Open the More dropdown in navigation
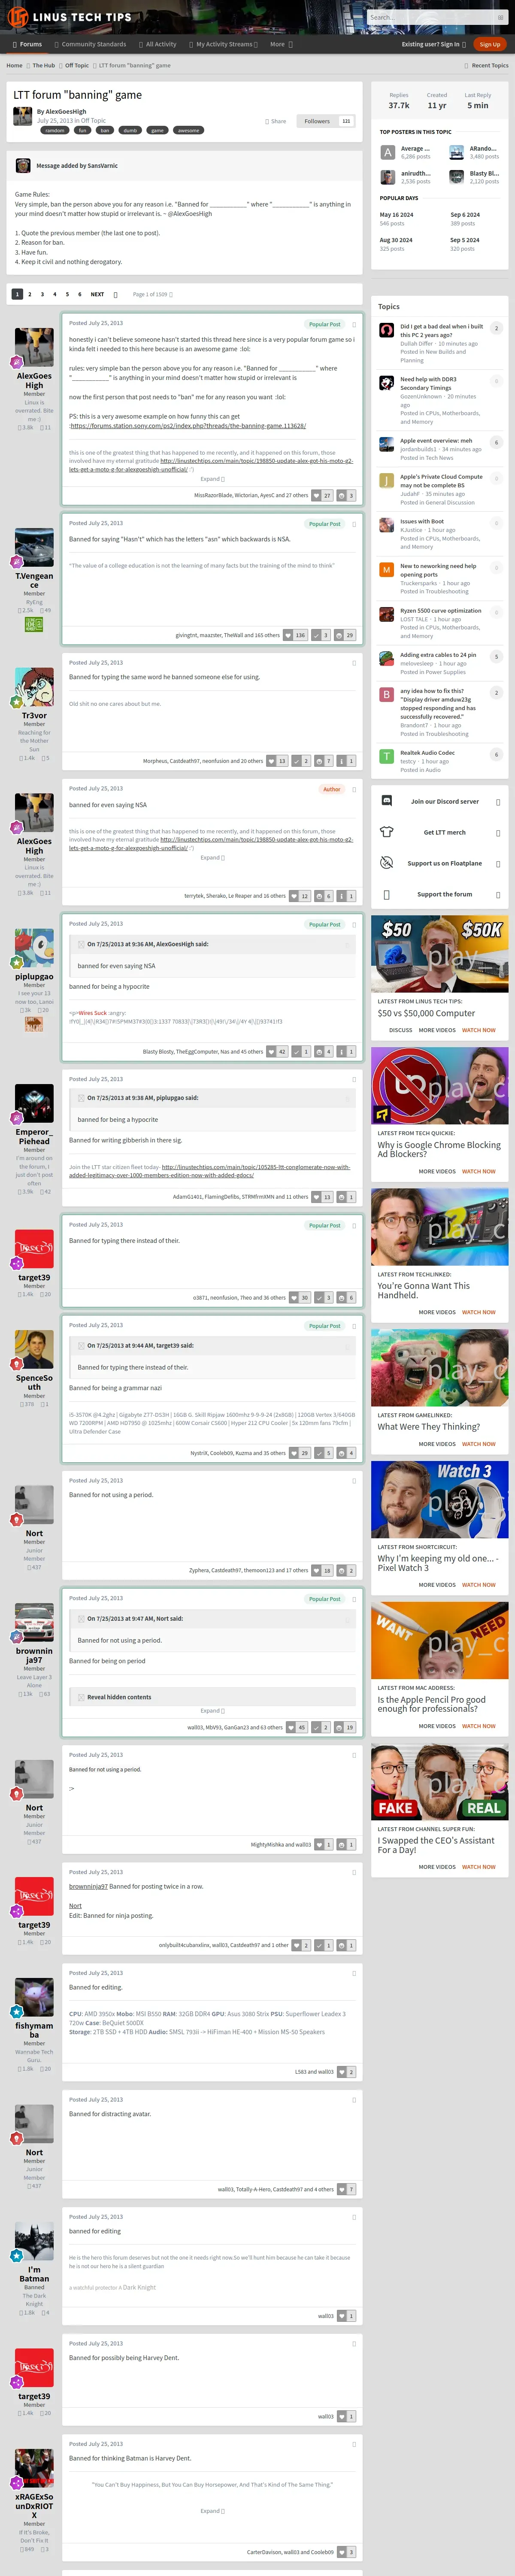The height and width of the screenshot is (2576, 515). (281, 44)
